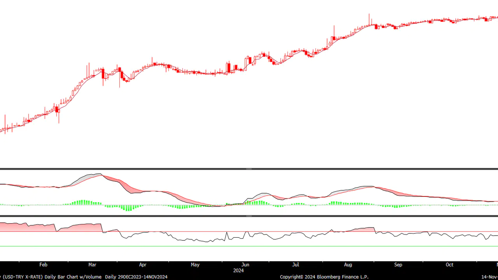498x280 pixels.
Task: Click the shaded overbought RSI area in February
Action: tap(35, 228)
